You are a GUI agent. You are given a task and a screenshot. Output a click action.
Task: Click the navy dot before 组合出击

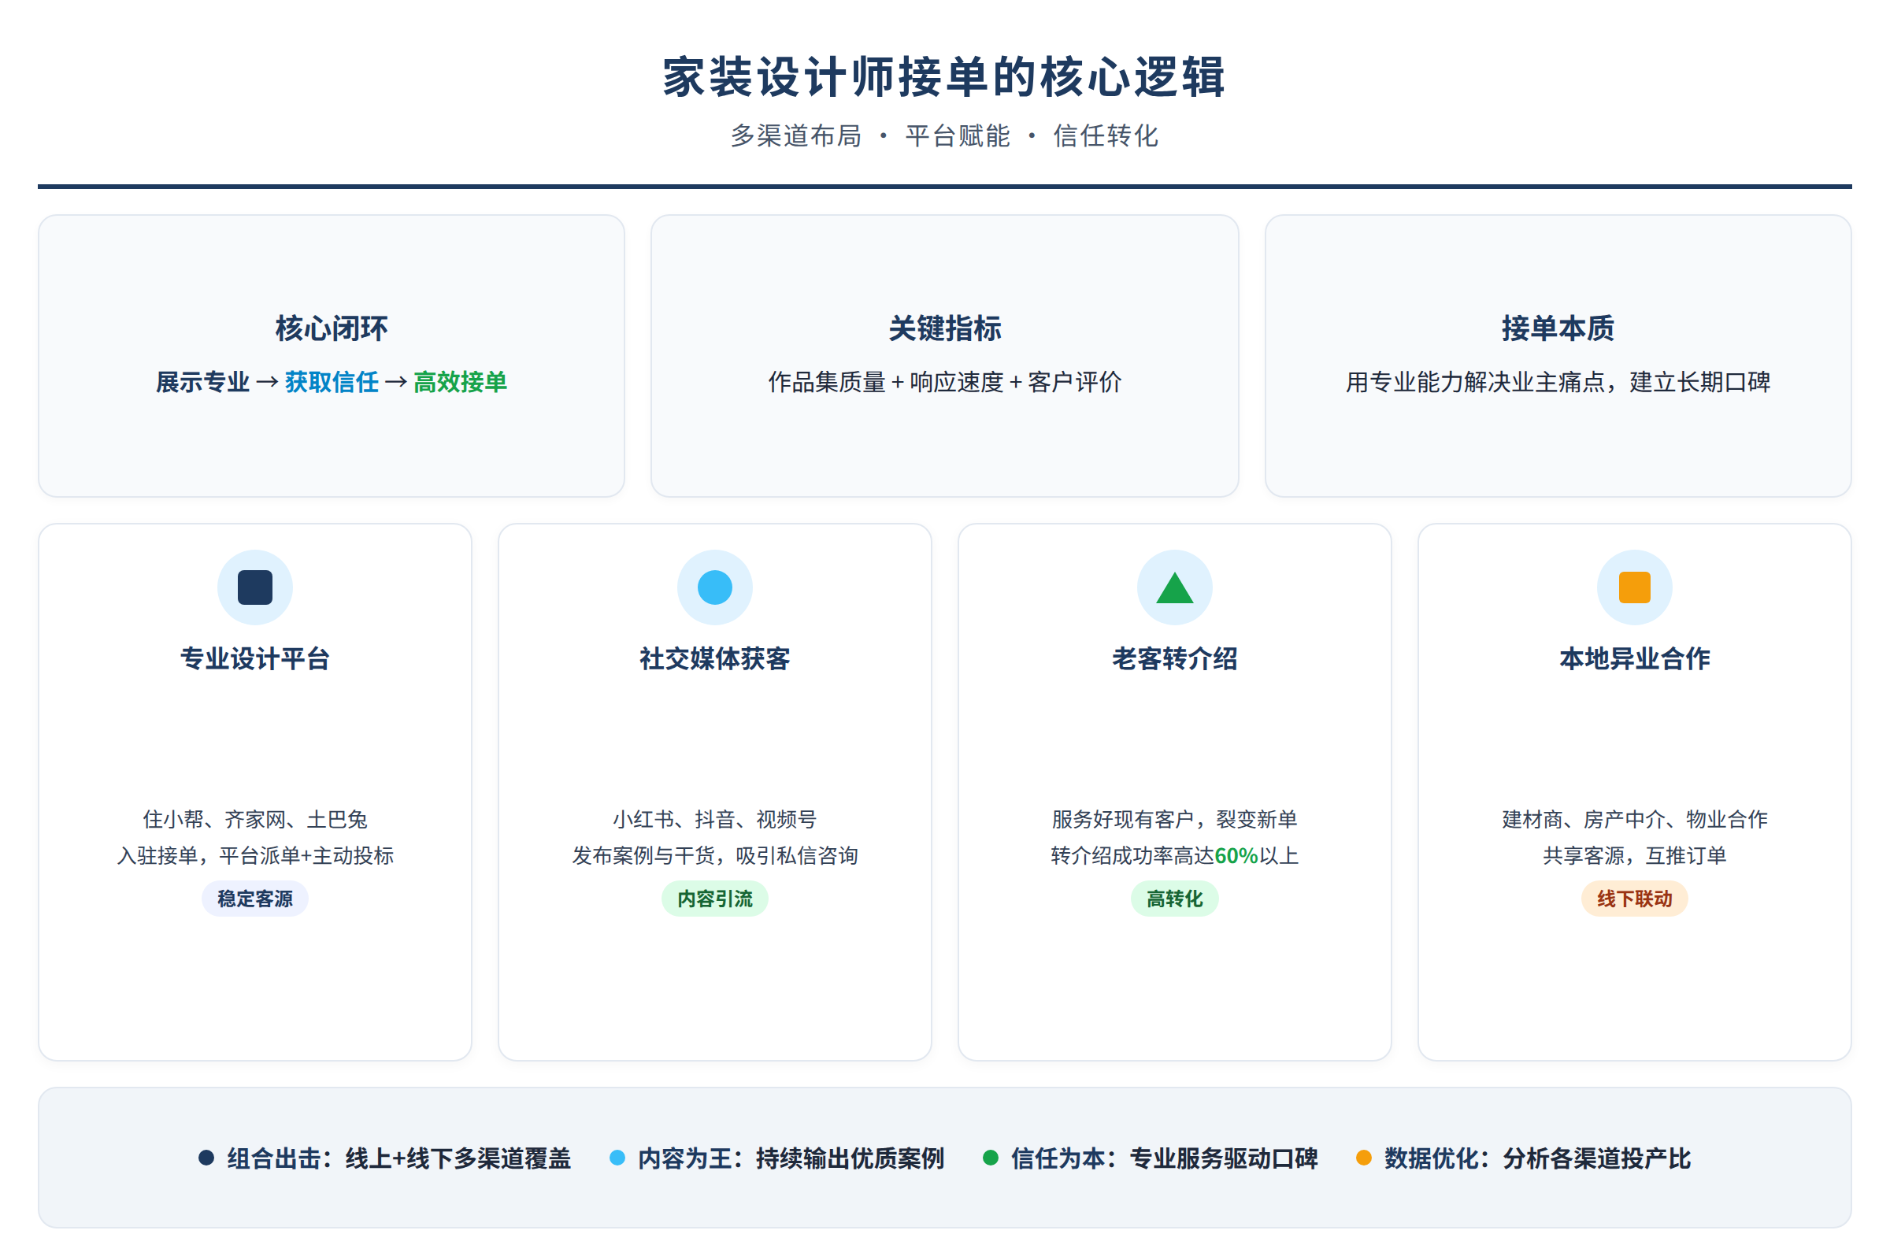tap(206, 1157)
